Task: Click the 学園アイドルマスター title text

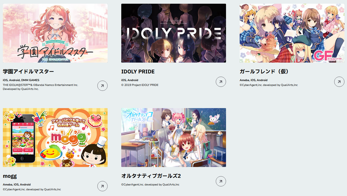Action: (28, 71)
